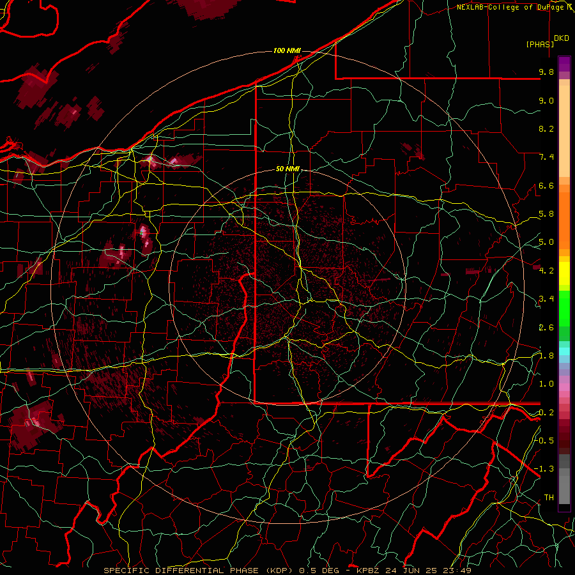
Task: Click the 1.0 scale value
Action: tap(546, 384)
